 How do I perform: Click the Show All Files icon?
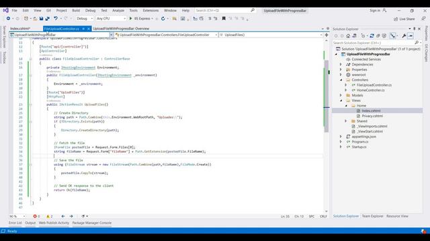click(x=384, y=35)
